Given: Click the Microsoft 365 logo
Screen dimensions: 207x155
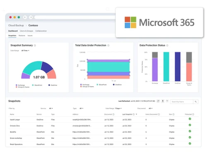Looking at the screenshot, I should [159, 22].
